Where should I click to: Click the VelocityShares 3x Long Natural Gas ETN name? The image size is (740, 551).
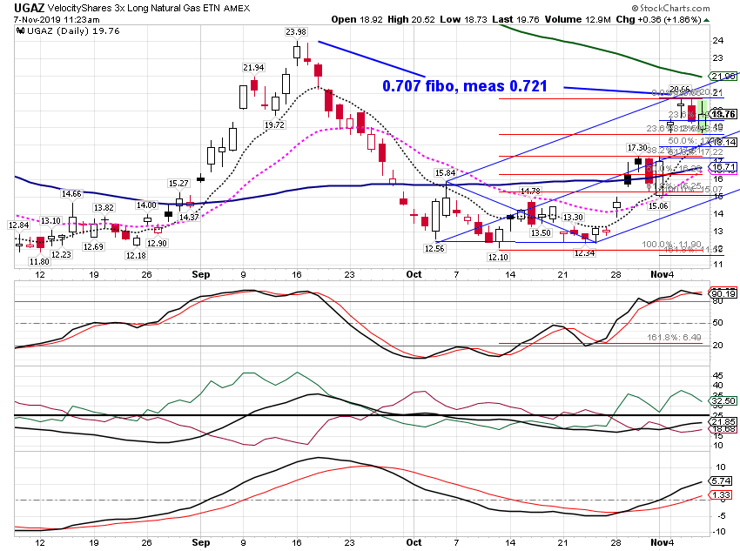134,8
